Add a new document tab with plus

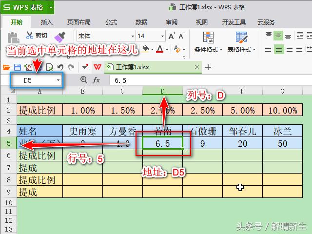click(x=208, y=67)
